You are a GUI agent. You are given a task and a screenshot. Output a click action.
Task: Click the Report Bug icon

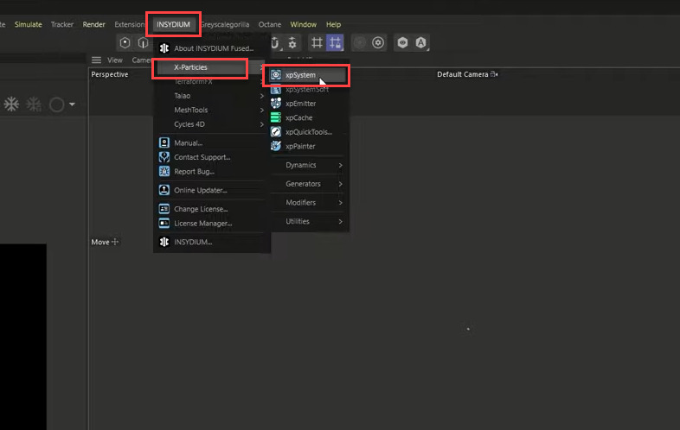pyautogui.click(x=164, y=171)
